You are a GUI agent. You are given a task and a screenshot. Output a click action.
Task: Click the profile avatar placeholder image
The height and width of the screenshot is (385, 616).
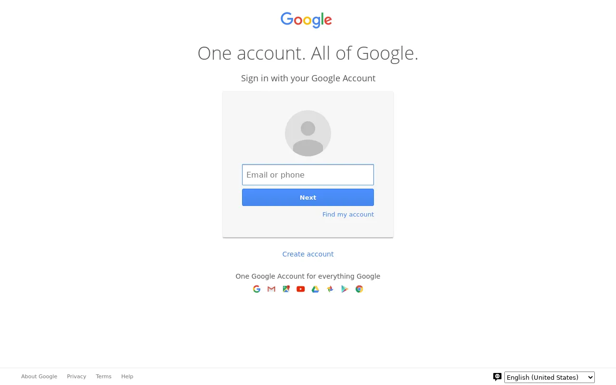click(308, 133)
